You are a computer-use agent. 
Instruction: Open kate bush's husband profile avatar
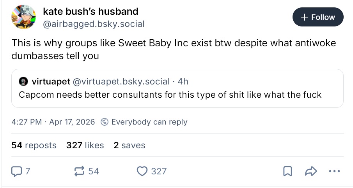tap(24, 17)
